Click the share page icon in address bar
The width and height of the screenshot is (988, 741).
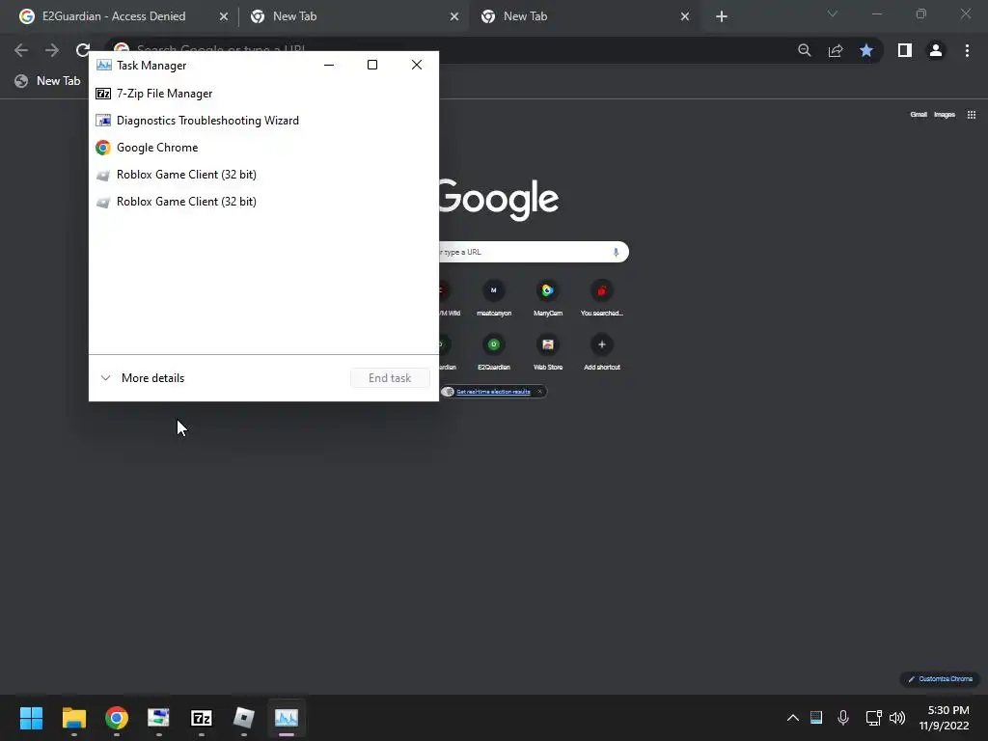(836, 50)
